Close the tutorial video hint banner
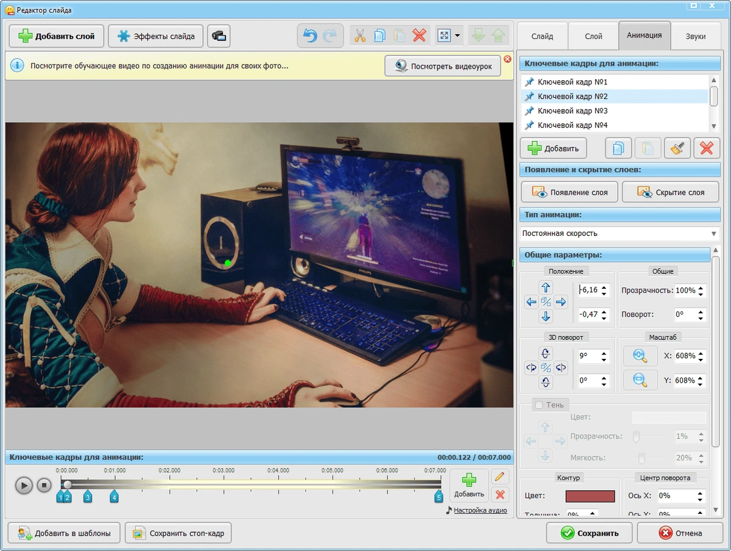 tap(507, 59)
